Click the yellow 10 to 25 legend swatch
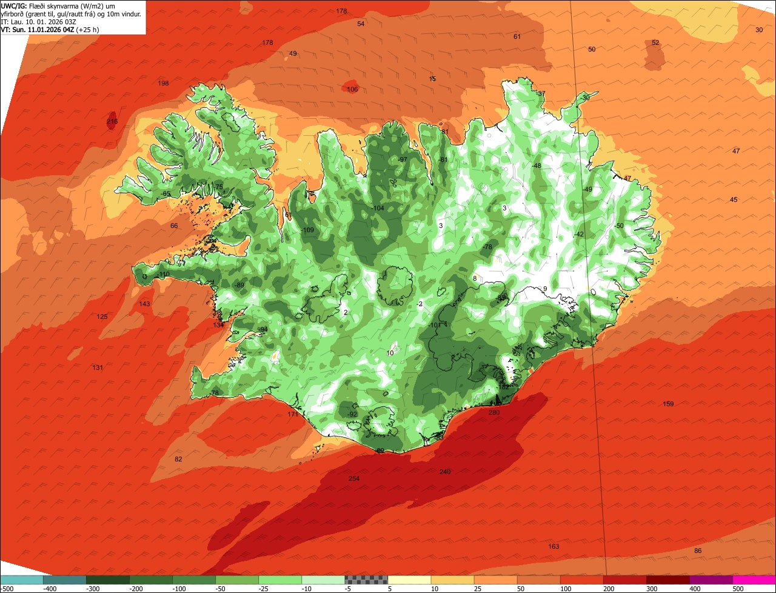Screen dimensions: 776x593 [x=452, y=580]
